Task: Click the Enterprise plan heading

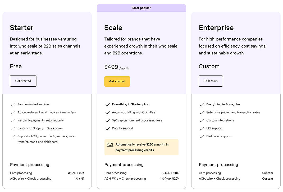Action: [216, 28]
